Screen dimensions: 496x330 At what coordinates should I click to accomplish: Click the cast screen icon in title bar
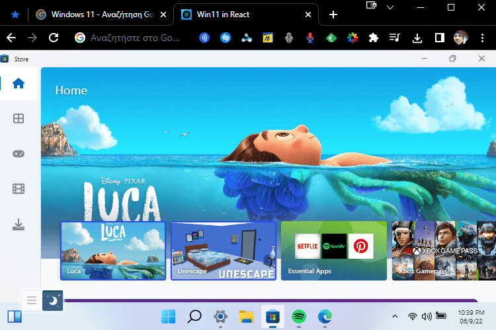click(x=372, y=5)
